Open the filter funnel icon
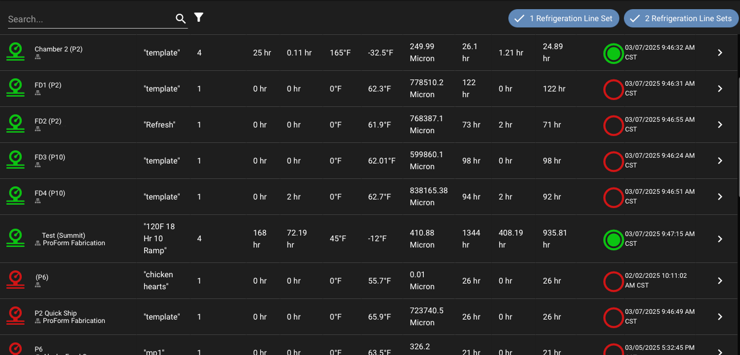 pos(198,18)
